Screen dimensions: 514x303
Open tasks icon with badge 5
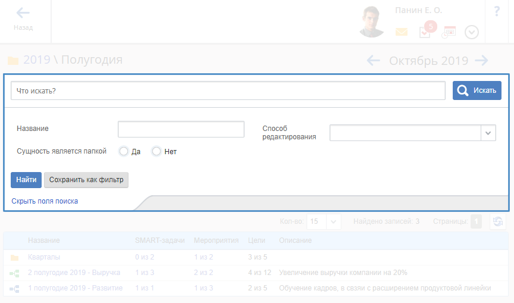click(425, 32)
